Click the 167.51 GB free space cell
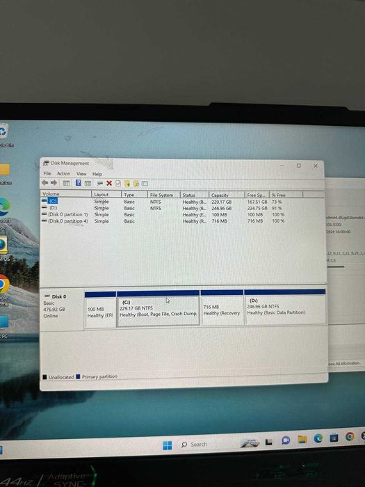This screenshot has width=365, height=487. click(257, 202)
